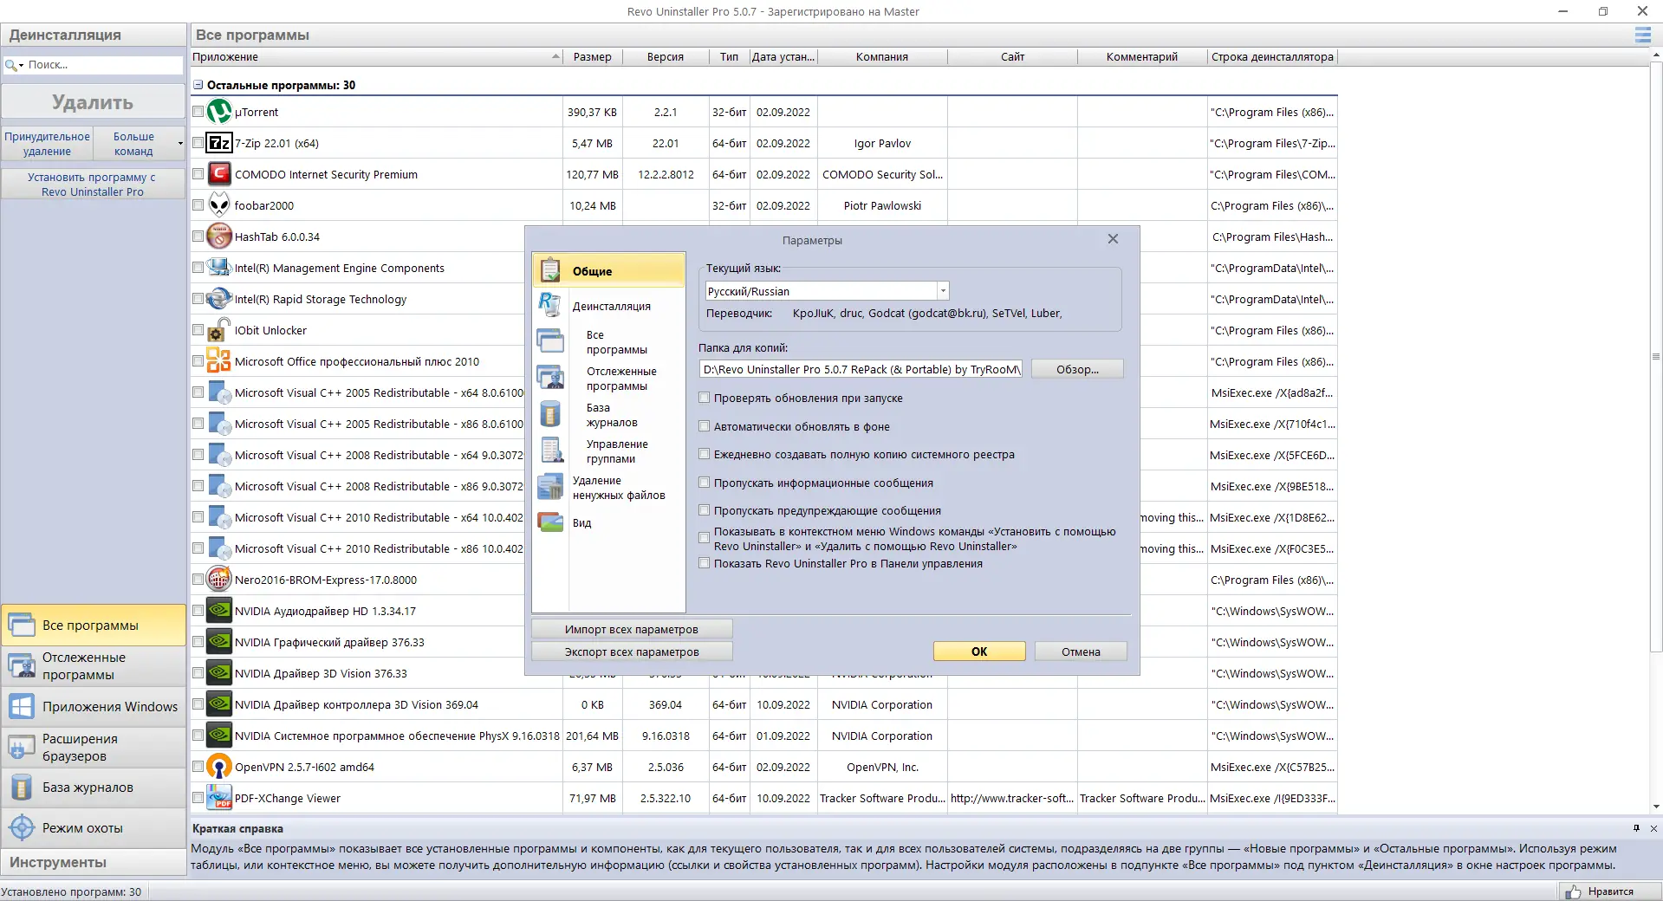1663x901 pixels.
Task: Check the foobar2000 row checkbox
Action: (198, 205)
